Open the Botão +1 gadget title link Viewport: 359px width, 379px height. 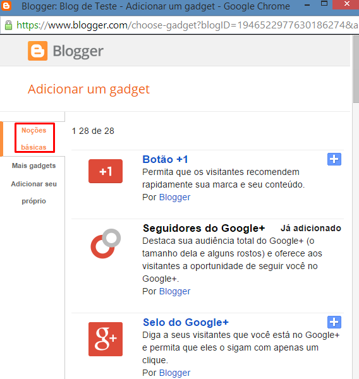165,159
